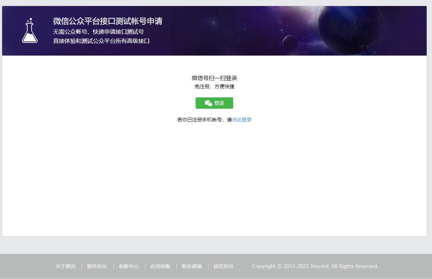Viewport: 432px width, 279px height.
Task: Click the 微信号扫一扫登录 heading
Action: [214, 78]
